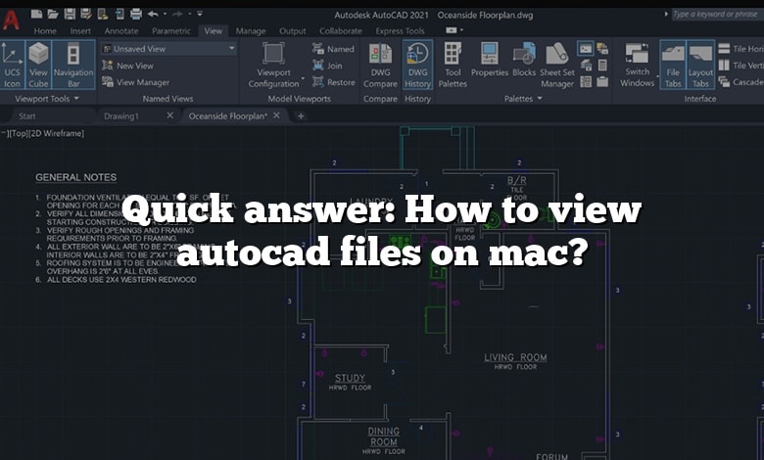Toggle the View Cube button
This screenshot has height=460, width=764.
point(38,64)
